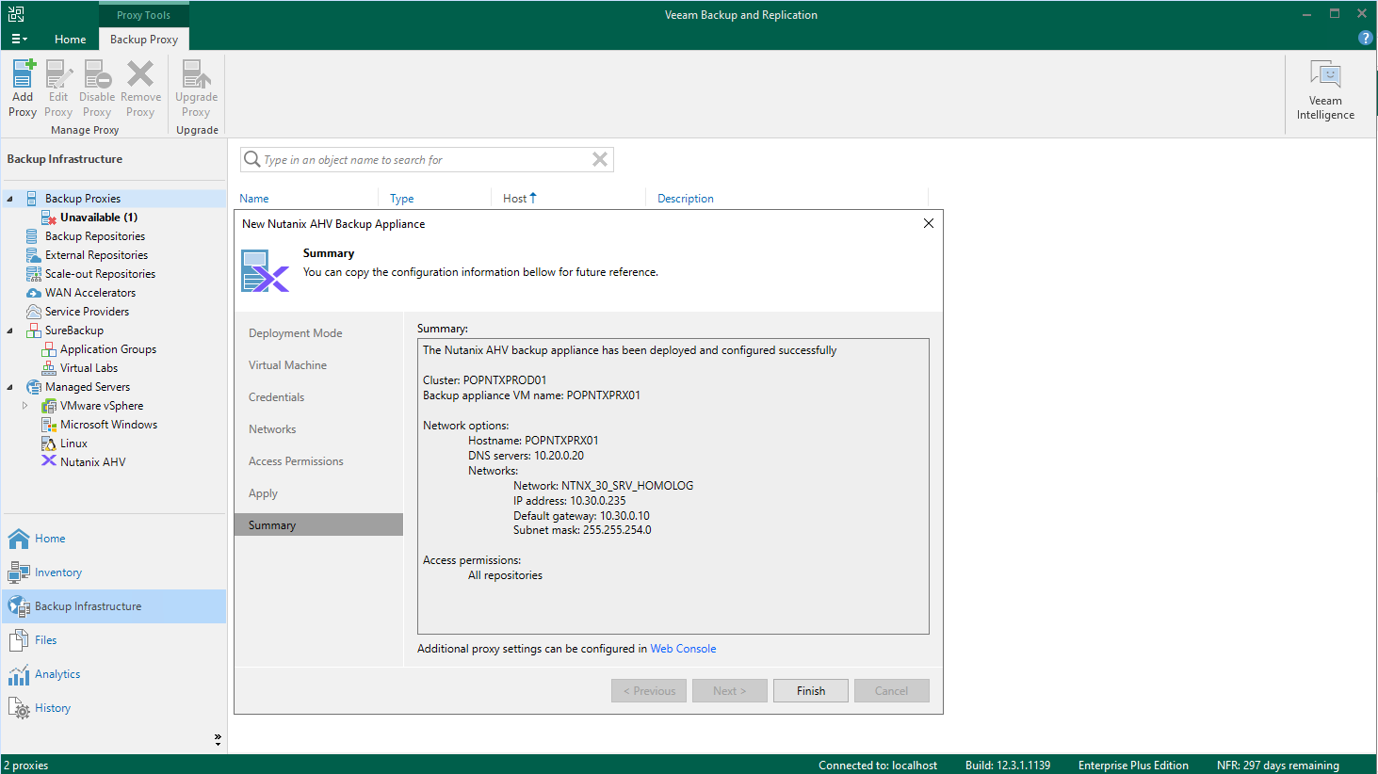Viewport: 1378px width, 774px height.
Task: Click 'Connected to: localhost' status text
Action: pos(878,766)
